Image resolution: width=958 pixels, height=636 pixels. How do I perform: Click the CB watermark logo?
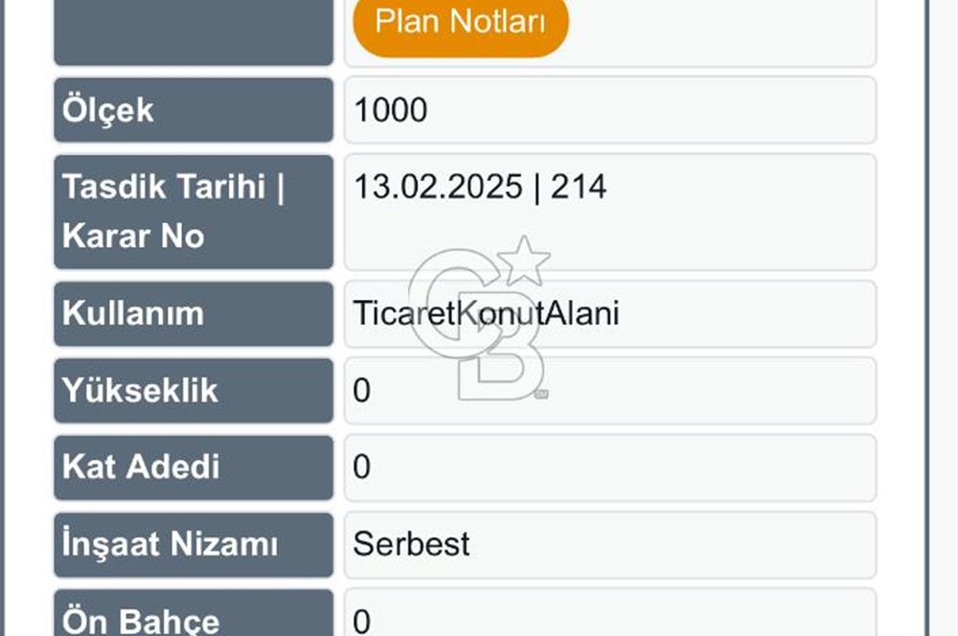[478, 326]
